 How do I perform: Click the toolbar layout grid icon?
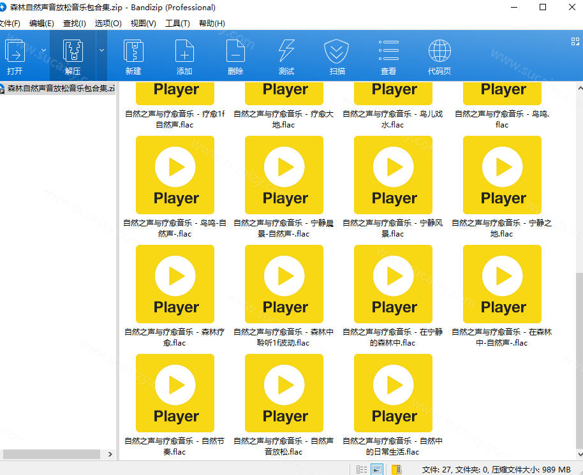point(575,41)
